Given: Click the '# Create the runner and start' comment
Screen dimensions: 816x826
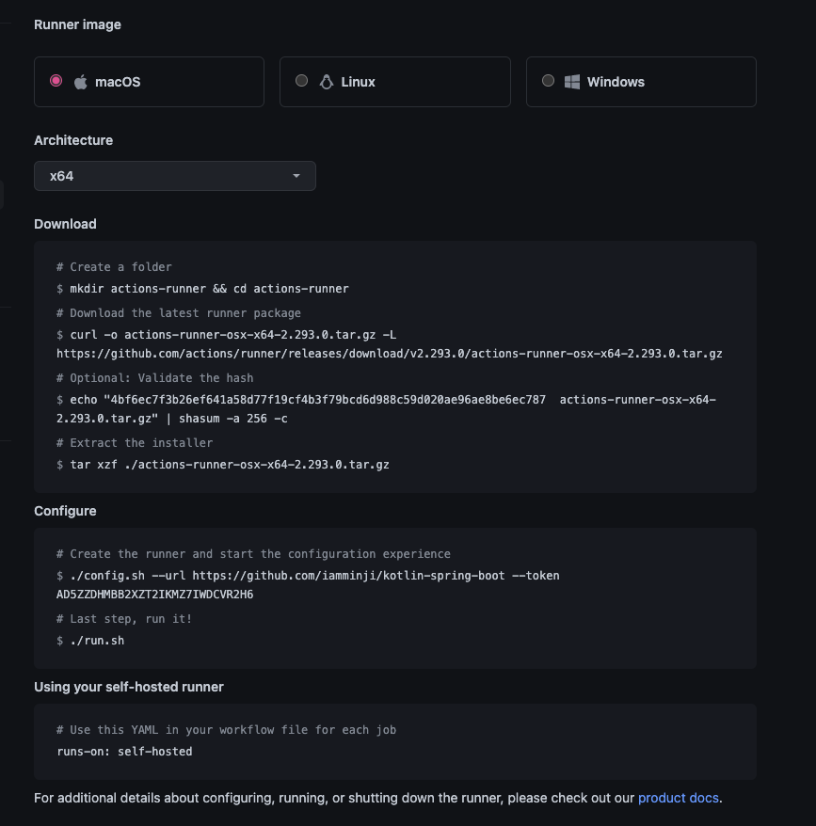Looking at the screenshot, I should tap(253, 554).
